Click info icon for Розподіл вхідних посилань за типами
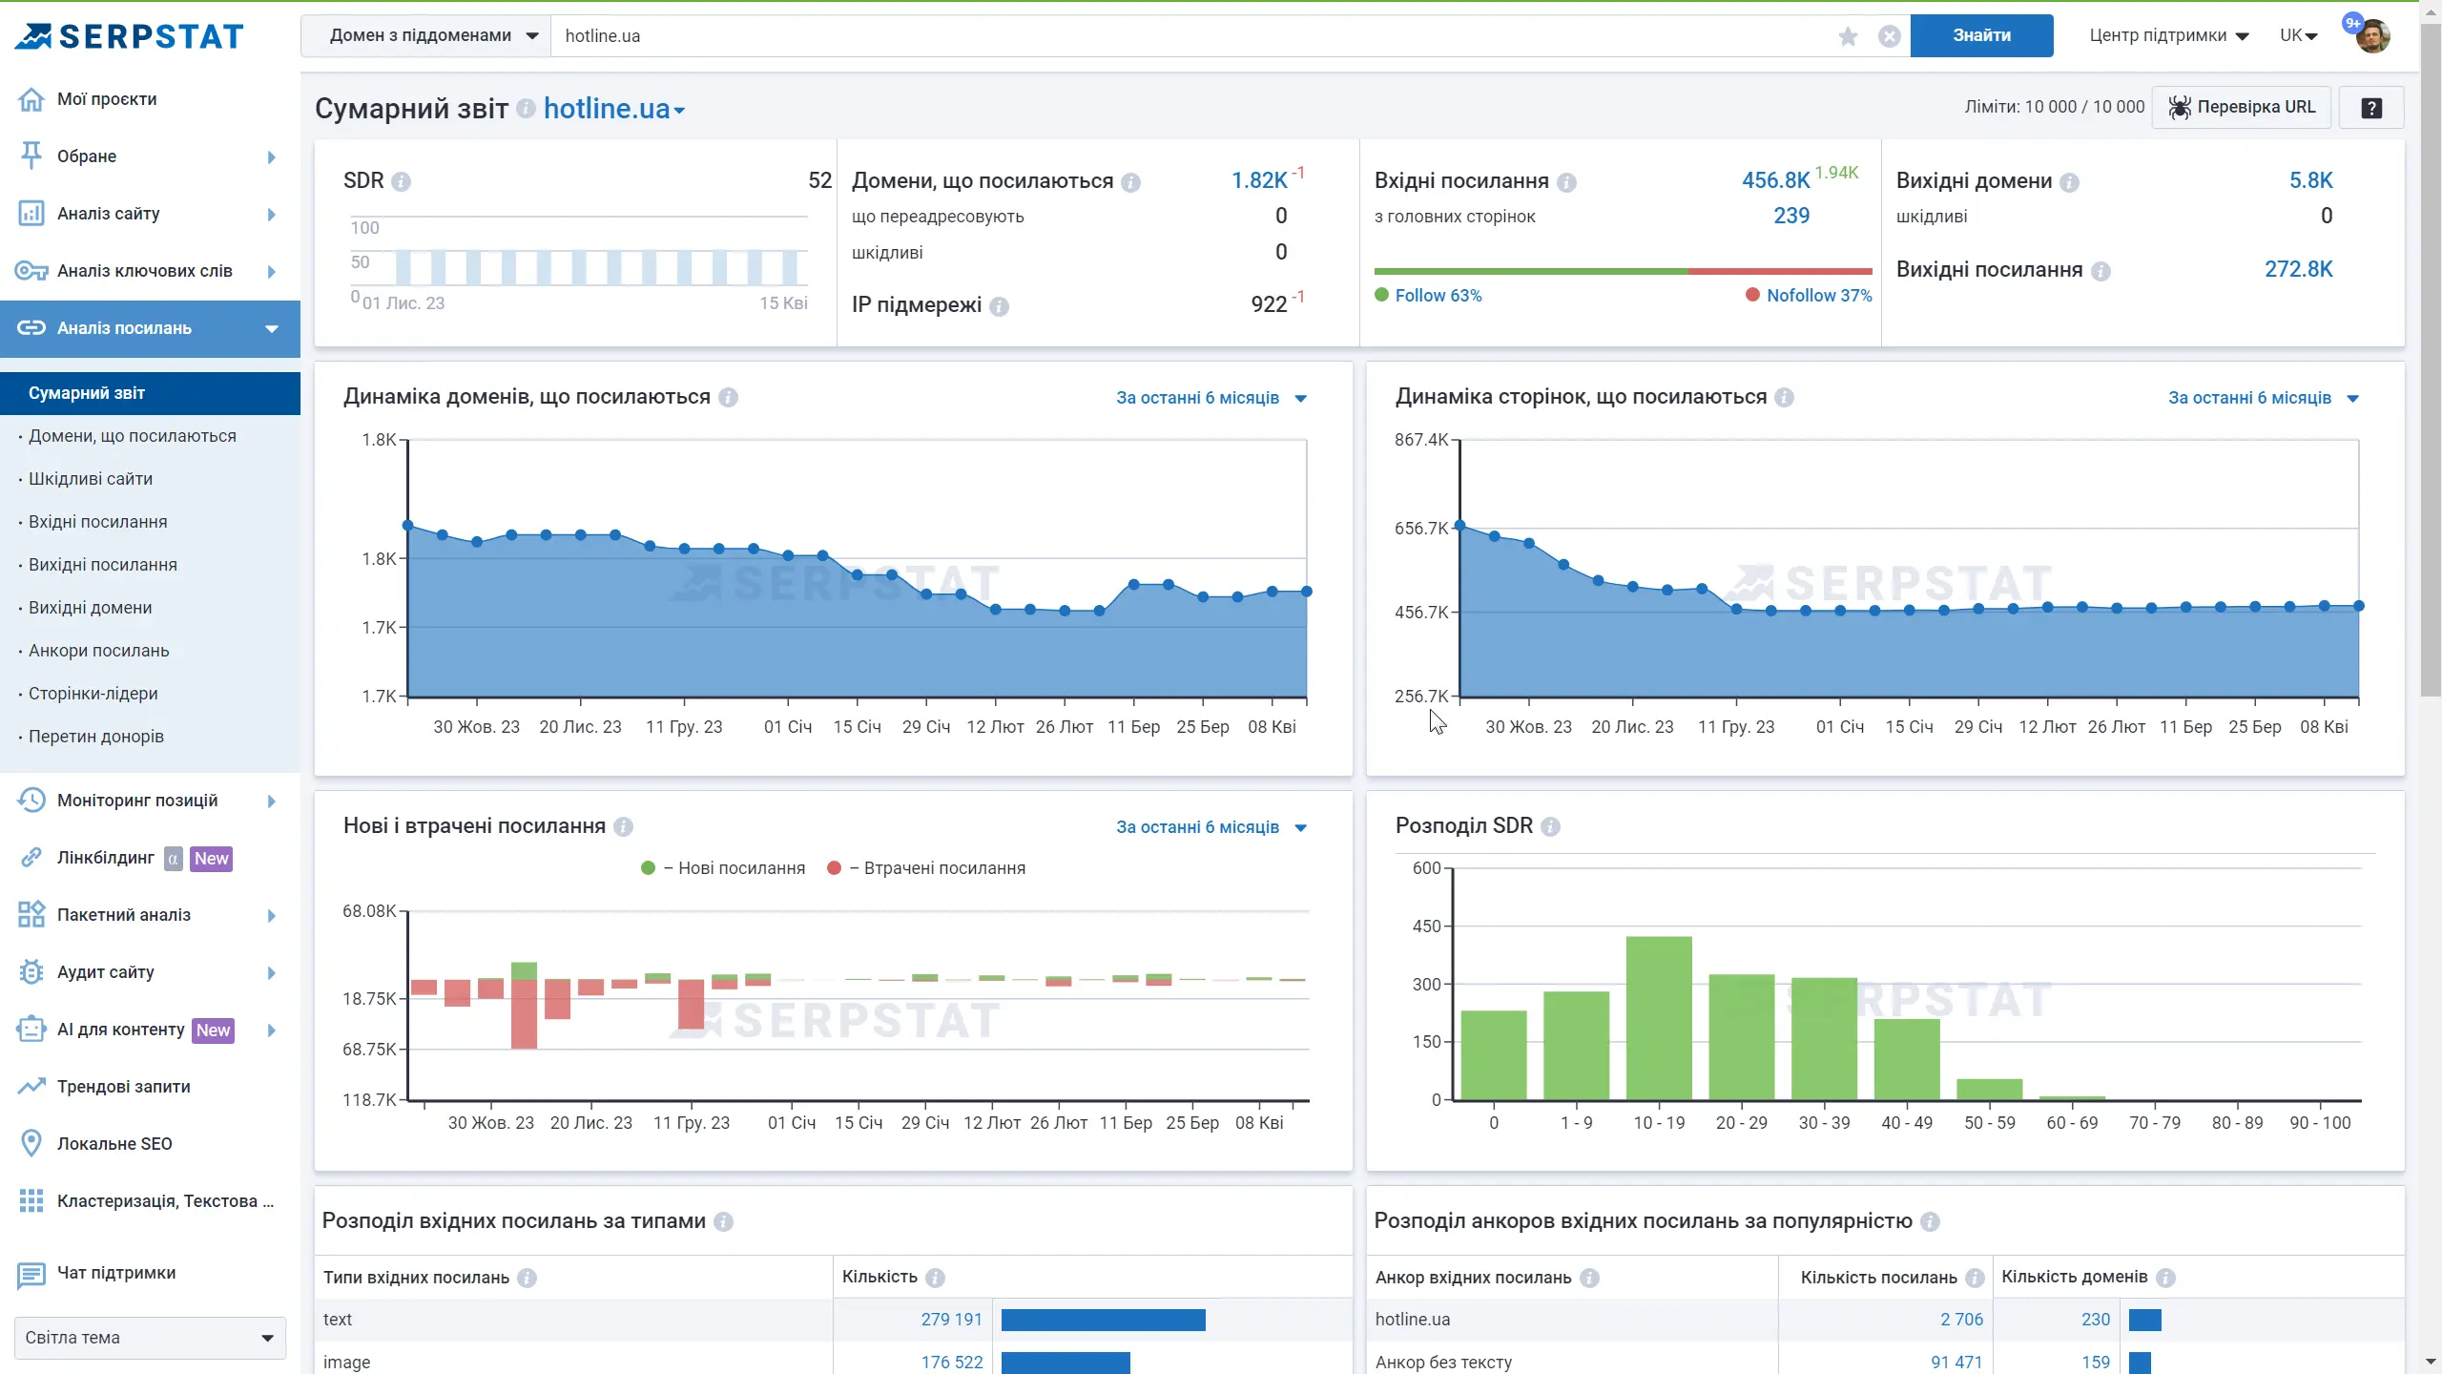Screen dimensions: 2442x1374 click(723, 1222)
